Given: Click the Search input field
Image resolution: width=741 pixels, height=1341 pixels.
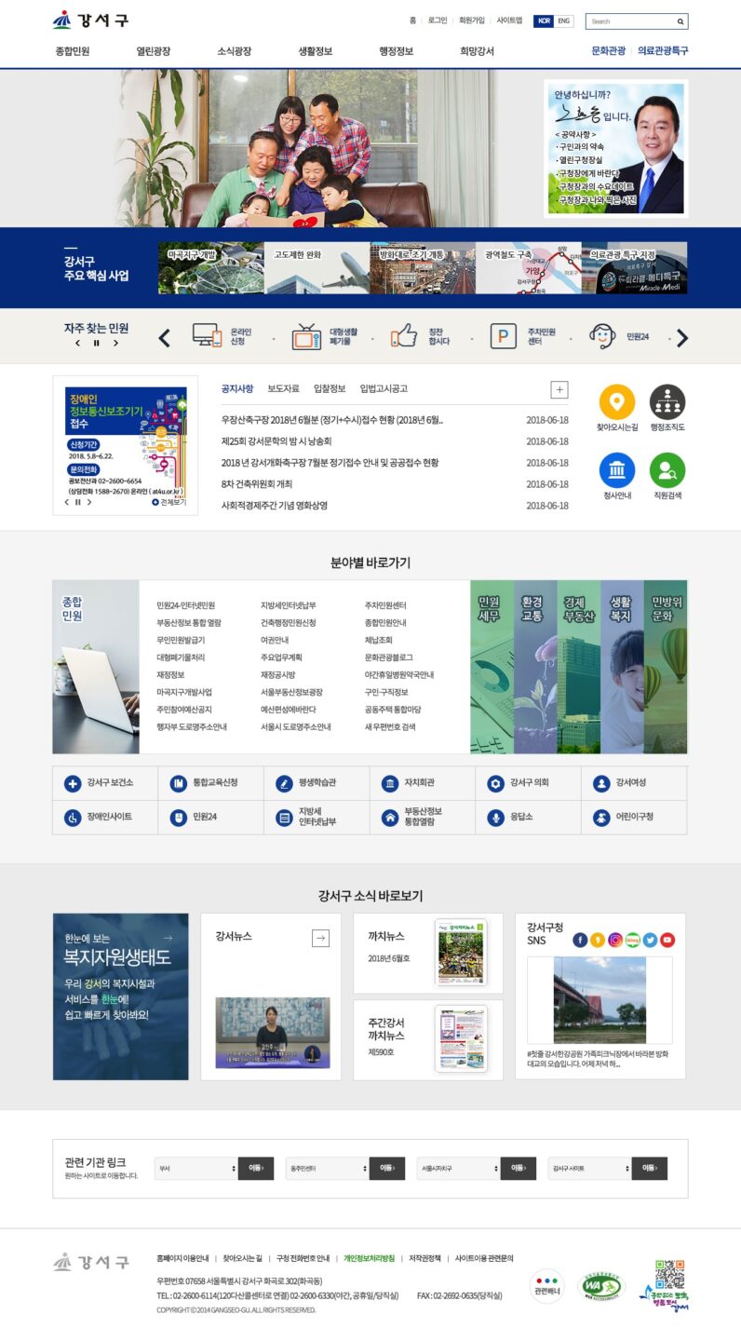Looking at the screenshot, I should [x=629, y=21].
